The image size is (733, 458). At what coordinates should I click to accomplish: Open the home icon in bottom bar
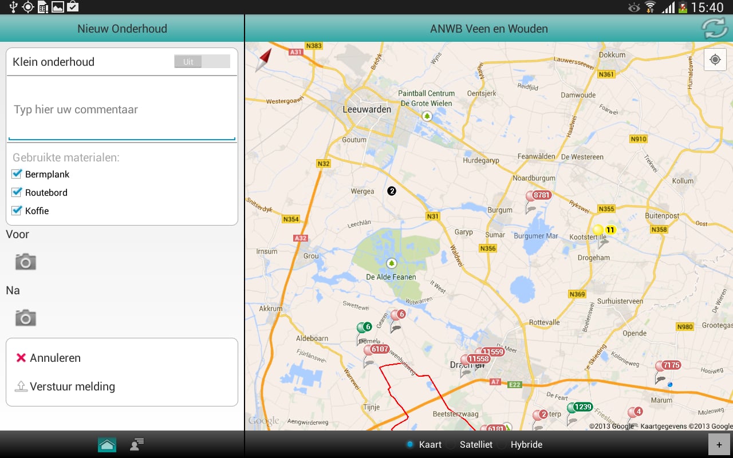point(107,444)
